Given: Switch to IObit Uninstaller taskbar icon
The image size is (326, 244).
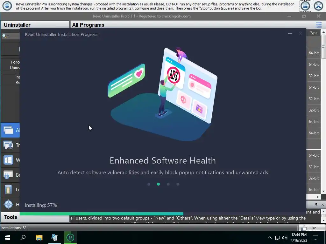Looking at the screenshot, I should coord(70,238).
